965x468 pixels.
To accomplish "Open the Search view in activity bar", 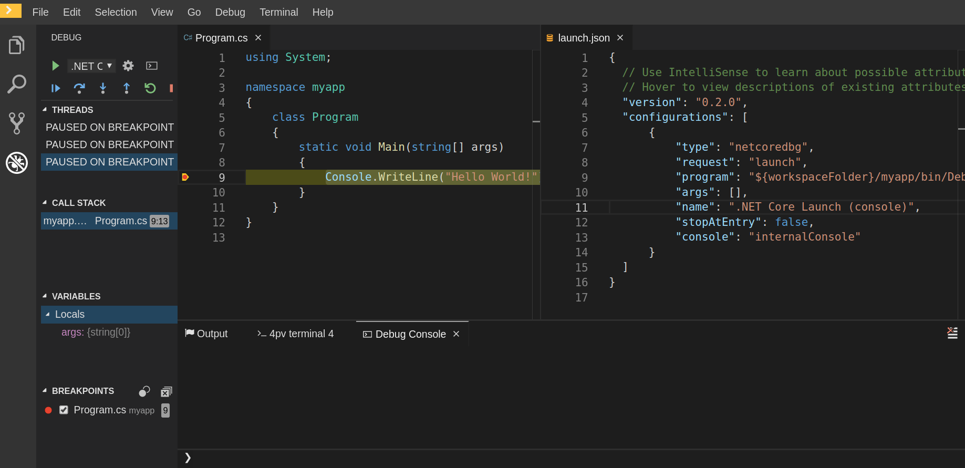I will click(17, 84).
